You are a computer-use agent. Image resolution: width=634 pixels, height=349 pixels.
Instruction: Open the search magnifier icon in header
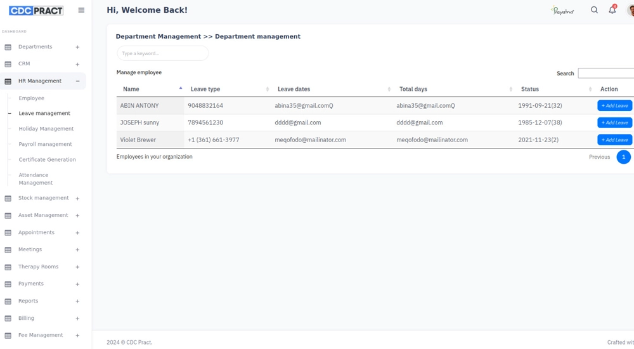point(594,10)
